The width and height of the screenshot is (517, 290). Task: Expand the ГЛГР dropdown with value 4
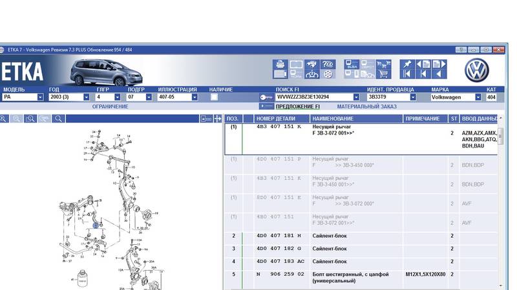[x=108, y=97]
